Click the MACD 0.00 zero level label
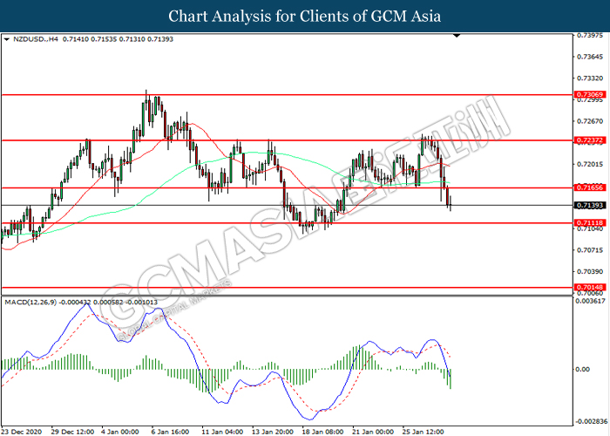 (581, 369)
